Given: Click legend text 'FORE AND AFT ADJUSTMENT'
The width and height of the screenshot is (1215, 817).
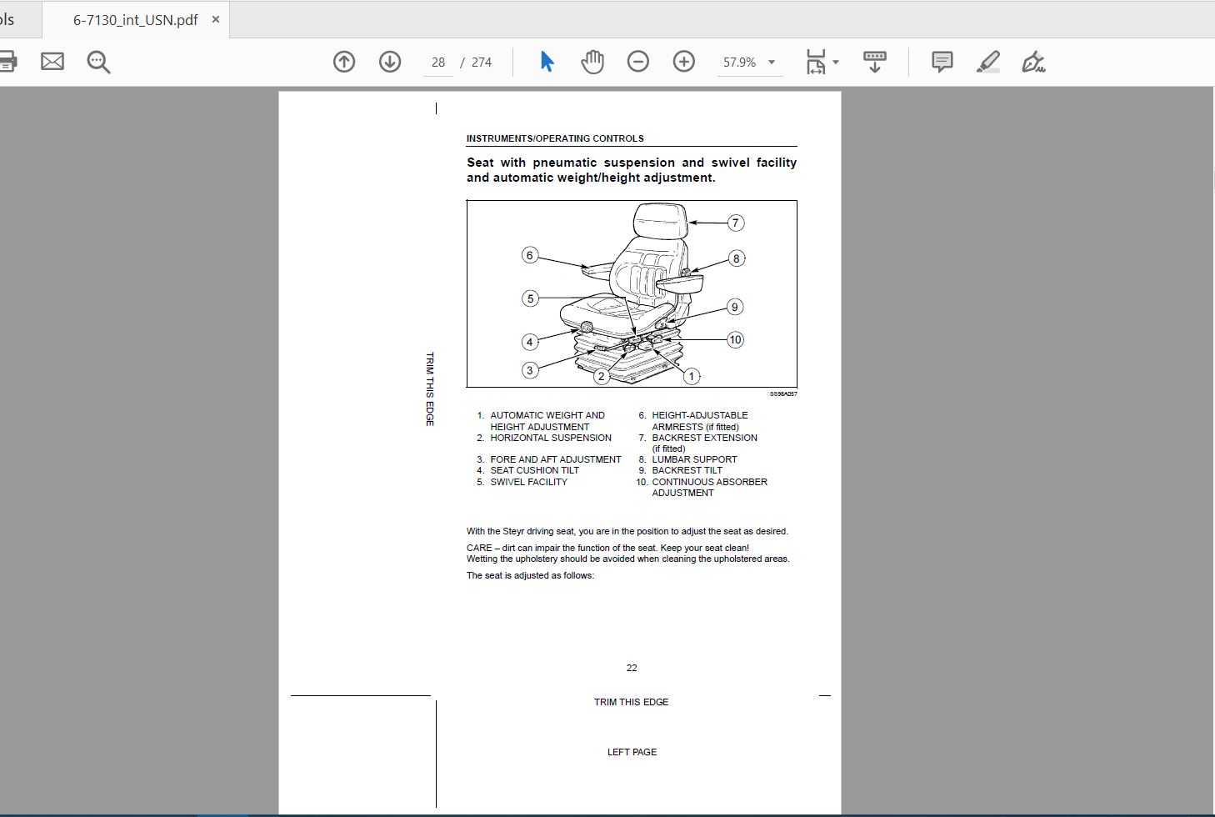Looking at the screenshot, I should point(556,459).
